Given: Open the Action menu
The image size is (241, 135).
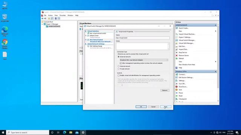Looking at the screenshot, I should [50, 15].
